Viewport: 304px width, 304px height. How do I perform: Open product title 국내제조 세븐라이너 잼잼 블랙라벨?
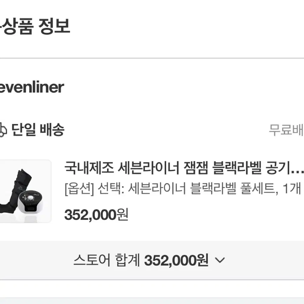184,168
